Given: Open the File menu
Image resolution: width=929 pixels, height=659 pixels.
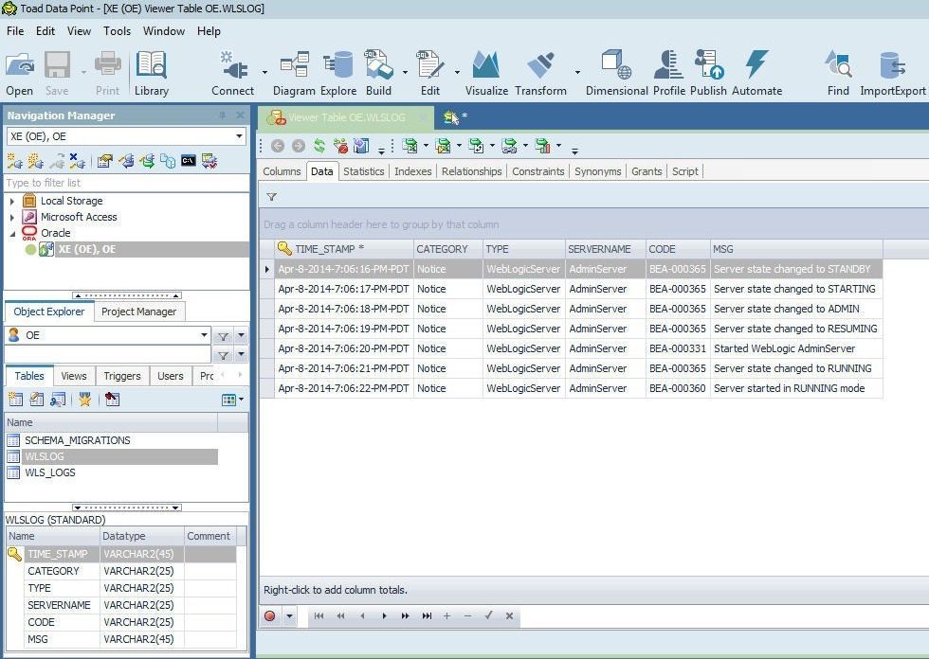Looking at the screenshot, I should pyautogui.click(x=15, y=30).
